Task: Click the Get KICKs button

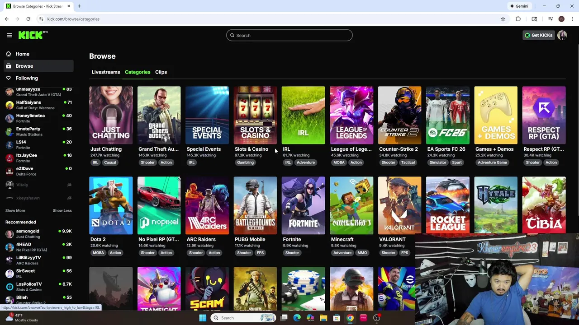Action: (539, 35)
